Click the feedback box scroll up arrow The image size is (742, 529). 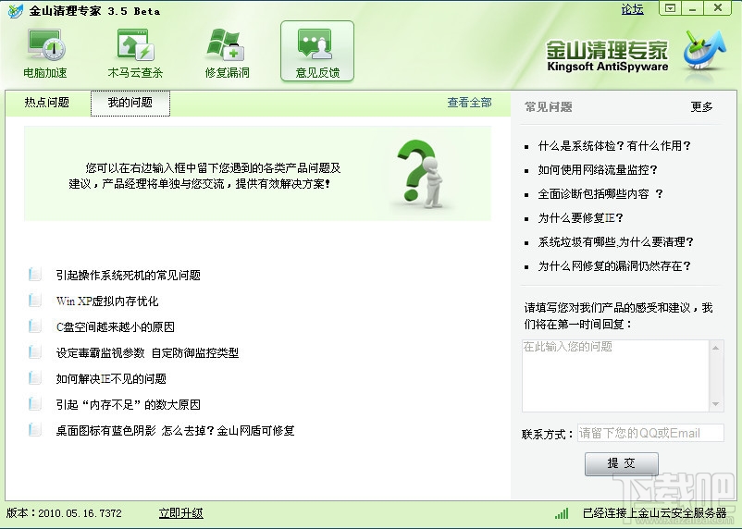pyautogui.click(x=716, y=348)
